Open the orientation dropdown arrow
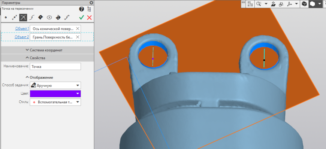 pos(296,4)
